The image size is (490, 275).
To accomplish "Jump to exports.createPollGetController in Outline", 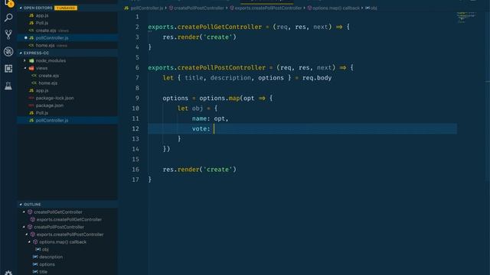I will pos(69,219).
